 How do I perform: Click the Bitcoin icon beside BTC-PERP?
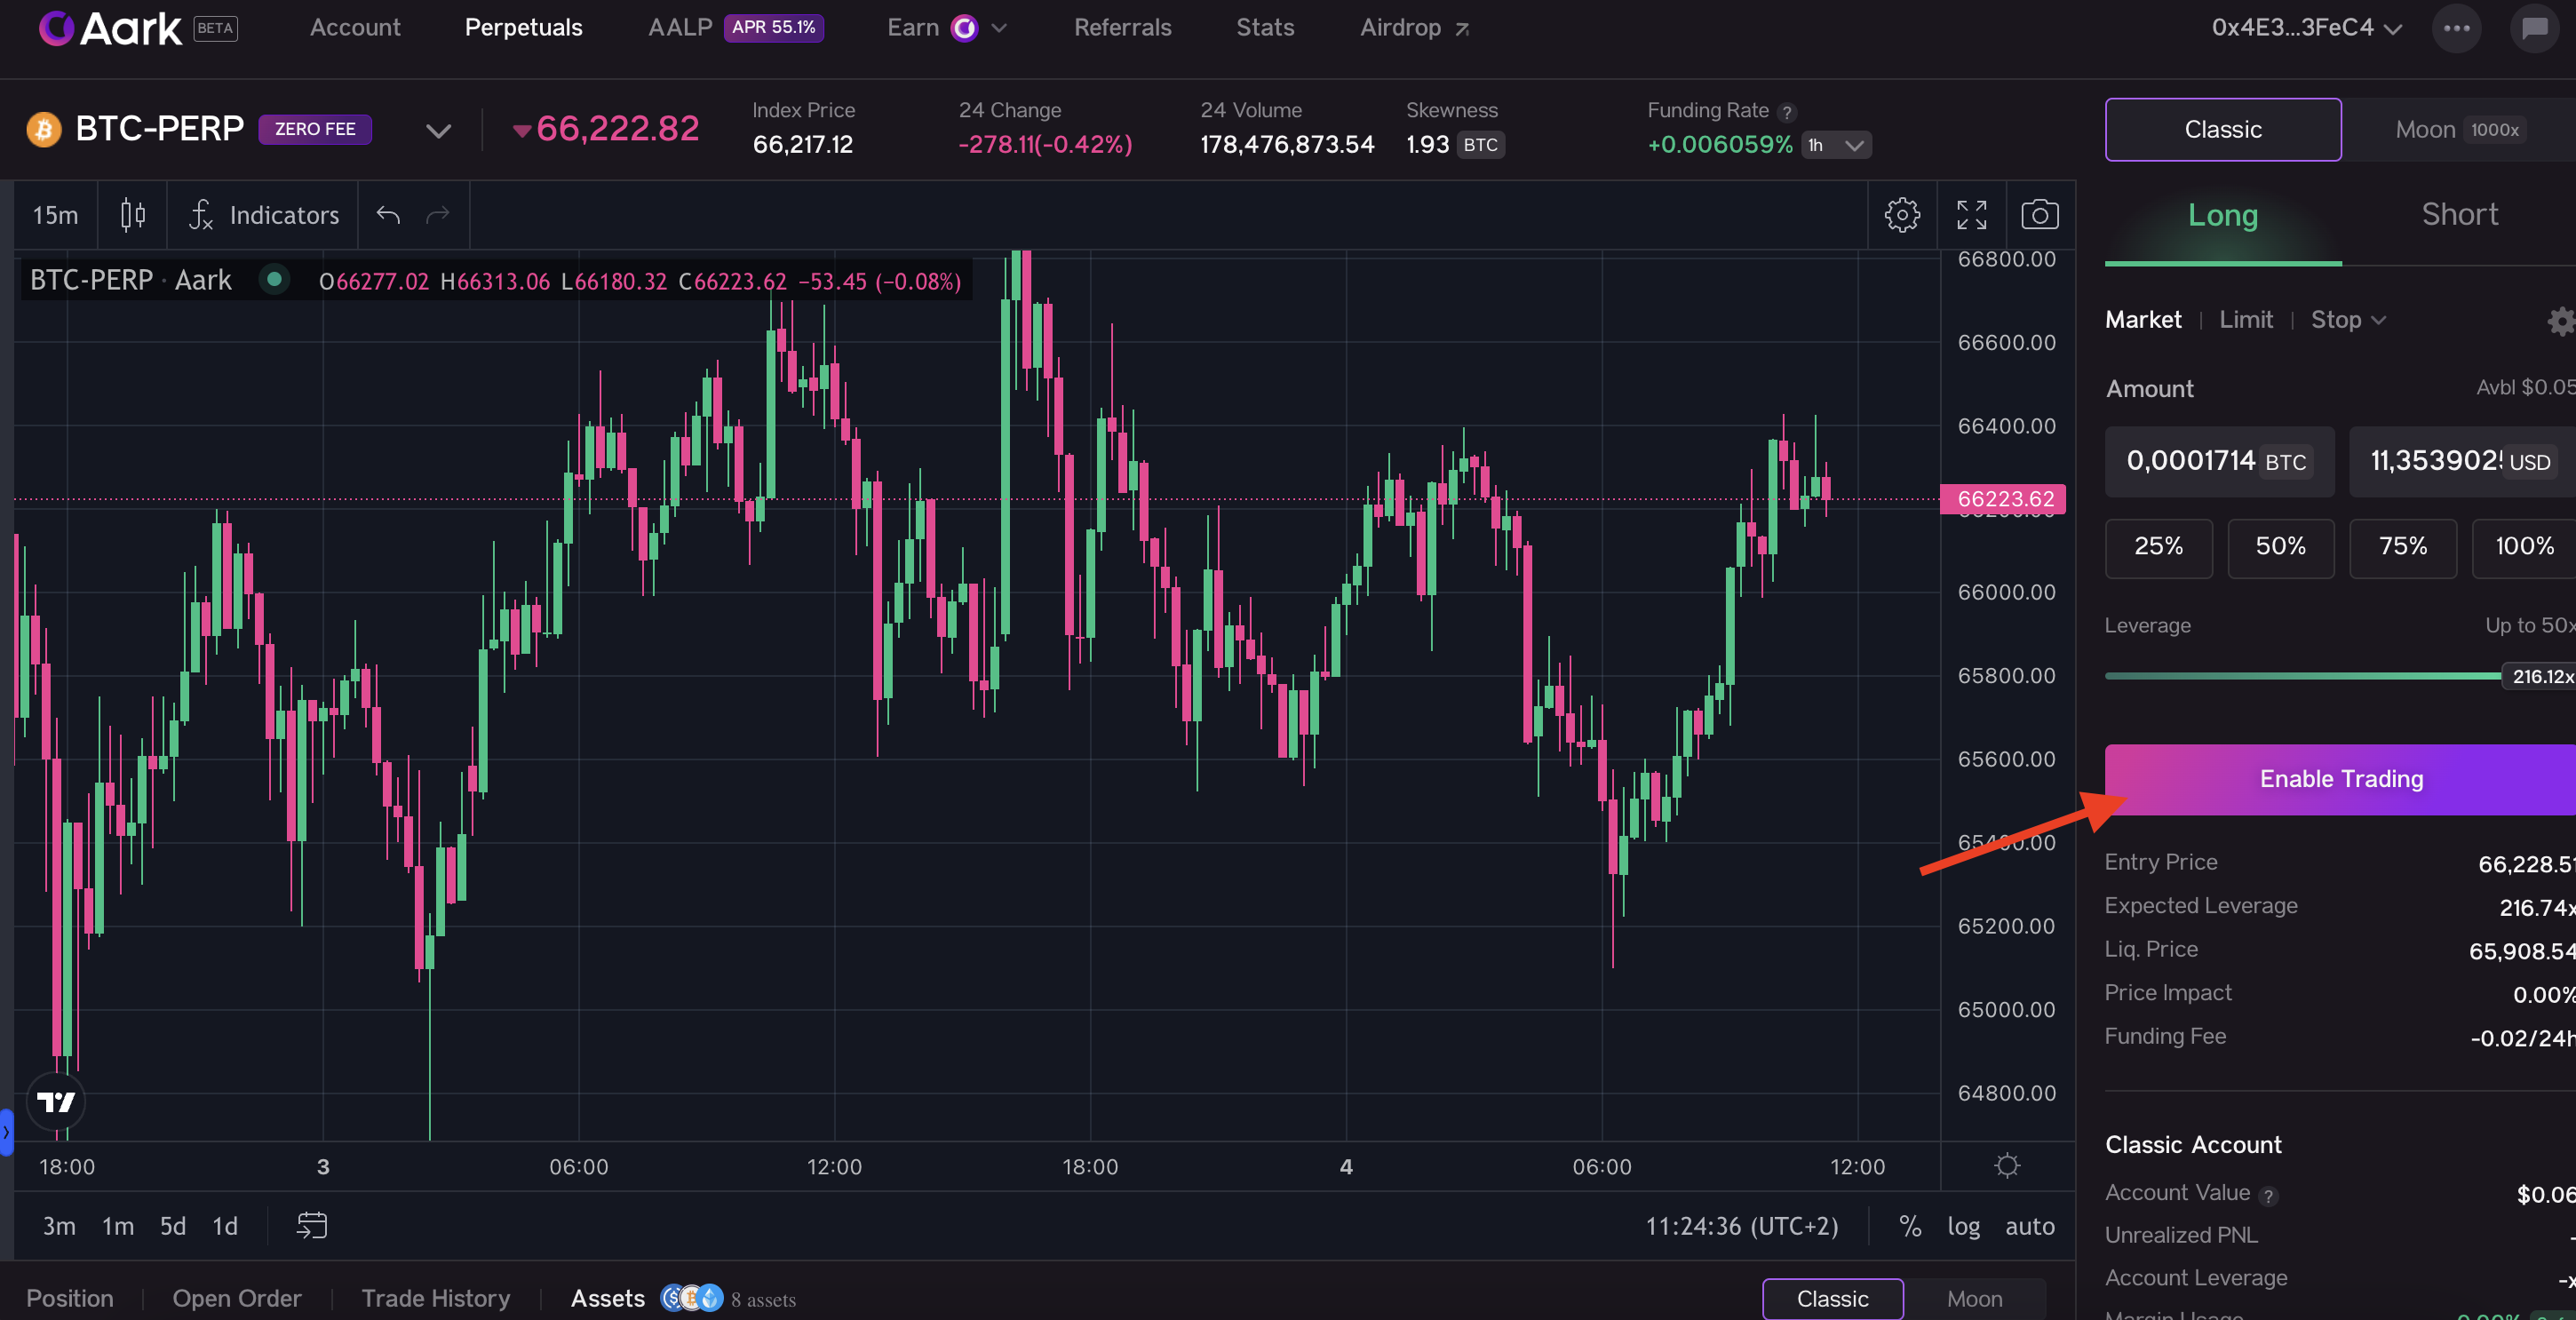point(44,129)
